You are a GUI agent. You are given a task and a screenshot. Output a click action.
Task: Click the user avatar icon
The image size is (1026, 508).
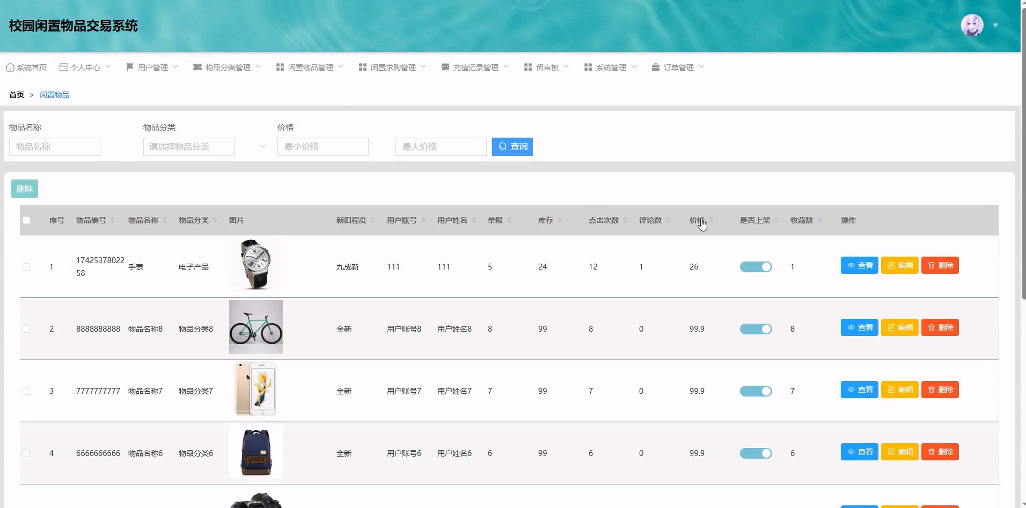(972, 25)
